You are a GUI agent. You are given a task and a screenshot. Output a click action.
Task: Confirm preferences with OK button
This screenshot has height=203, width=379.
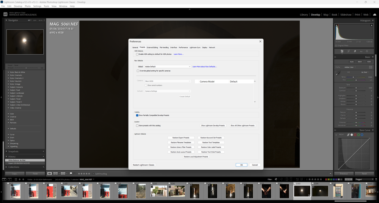click(x=241, y=165)
